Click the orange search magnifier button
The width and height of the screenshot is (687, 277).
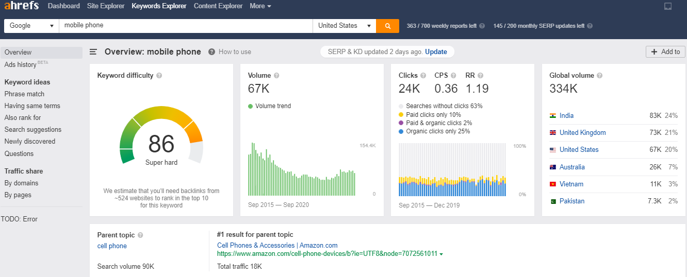[x=387, y=26]
